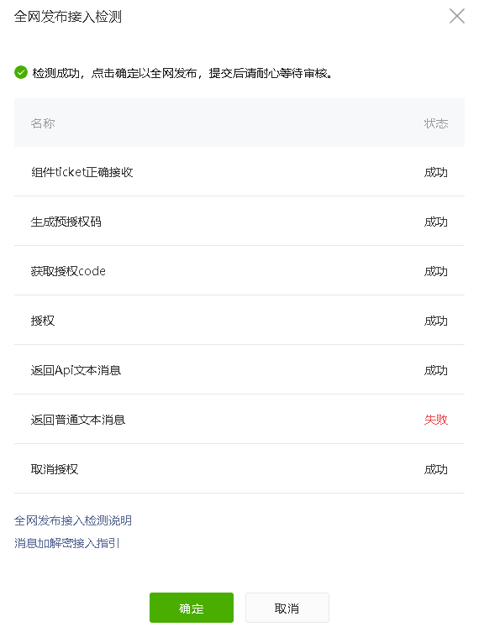Viewport: 479px width, 632px height.
Task: Close the 全网发布接入检测 dialog
Action: [x=457, y=16]
